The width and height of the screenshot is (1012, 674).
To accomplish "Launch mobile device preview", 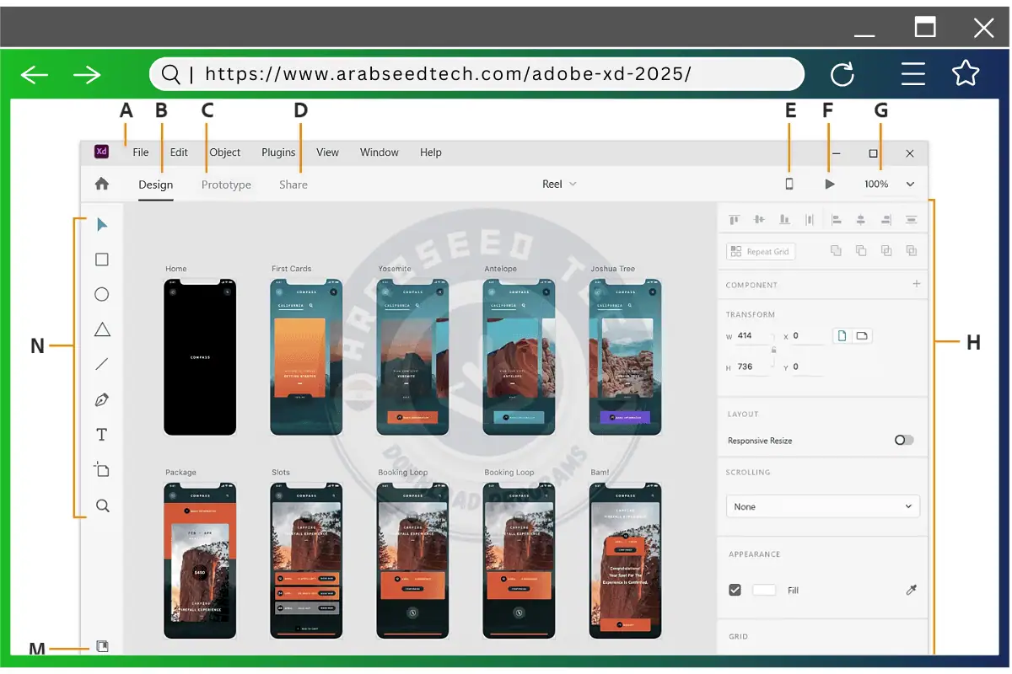I will tap(789, 183).
